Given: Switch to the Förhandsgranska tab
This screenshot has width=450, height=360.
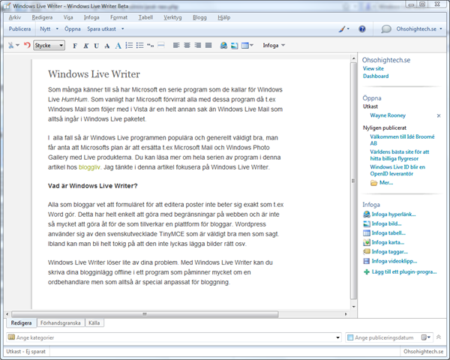Looking at the screenshot, I should point(60,323).
